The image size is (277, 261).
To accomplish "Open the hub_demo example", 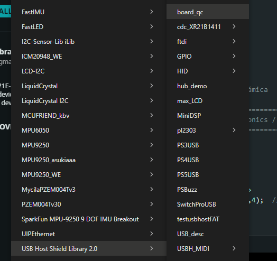I will [x=208, y=86].
